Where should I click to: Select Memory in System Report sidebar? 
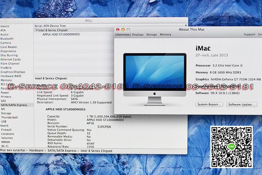click(6, 80)
